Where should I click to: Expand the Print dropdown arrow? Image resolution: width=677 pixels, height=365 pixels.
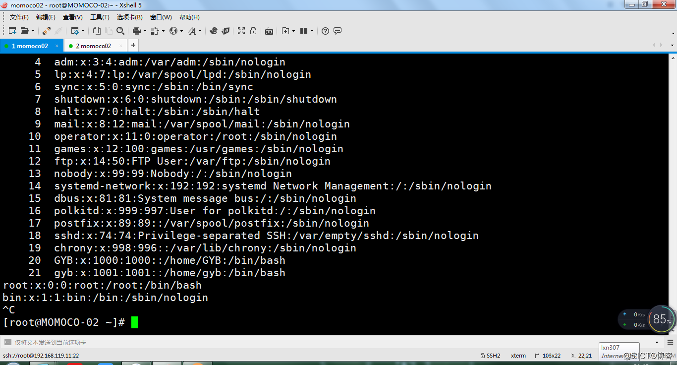point(145,31)
